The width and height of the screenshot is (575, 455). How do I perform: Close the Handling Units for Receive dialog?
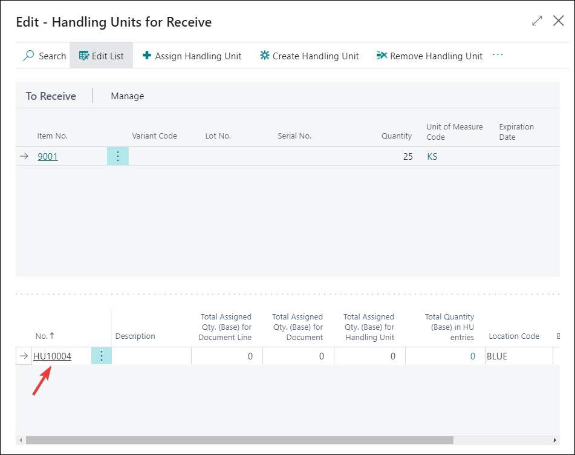(x=559, y=21)
